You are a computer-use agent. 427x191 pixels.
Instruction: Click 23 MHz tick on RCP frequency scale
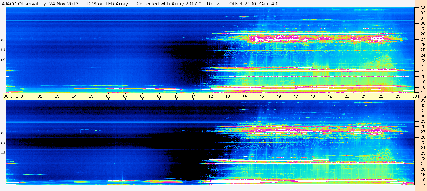tap(422, 61)
